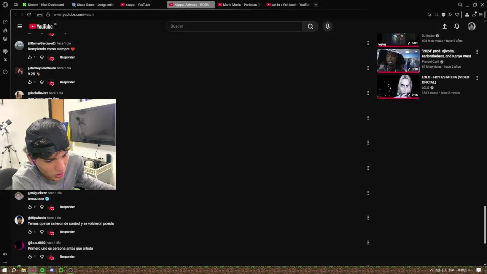Screen dimensions: 487x274
Task: Go to the YouTube home logo
Action: (x=41, y=26)
